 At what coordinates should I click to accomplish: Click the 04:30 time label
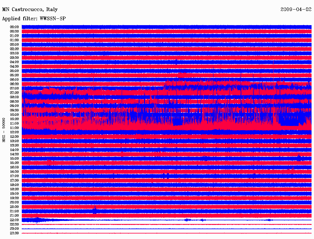click(x=14, y=66)
